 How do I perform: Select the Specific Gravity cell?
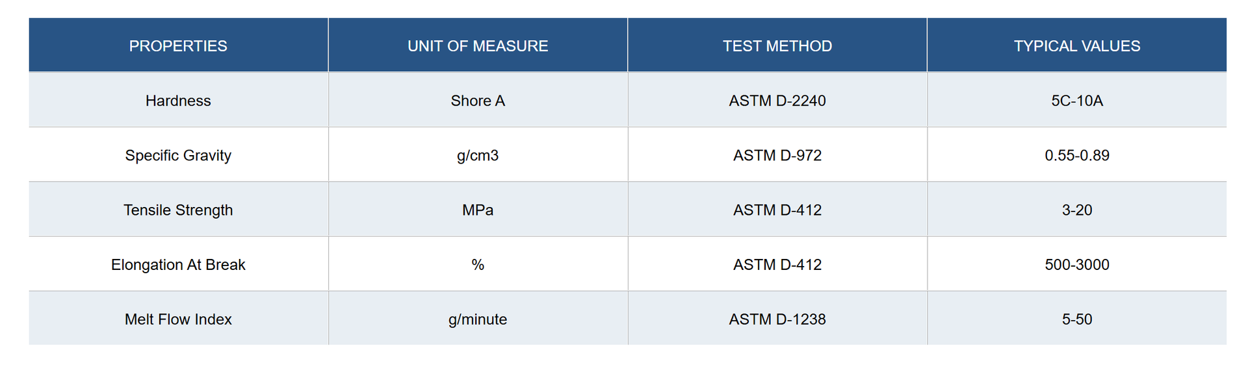(178, 155)
